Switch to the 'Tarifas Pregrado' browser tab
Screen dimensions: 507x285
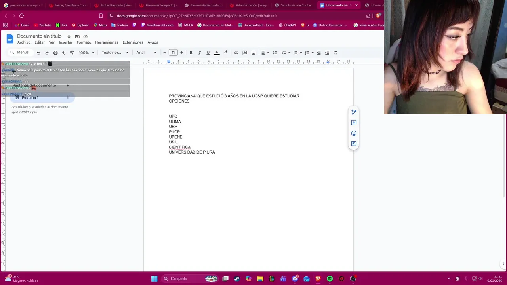point(114,5)
